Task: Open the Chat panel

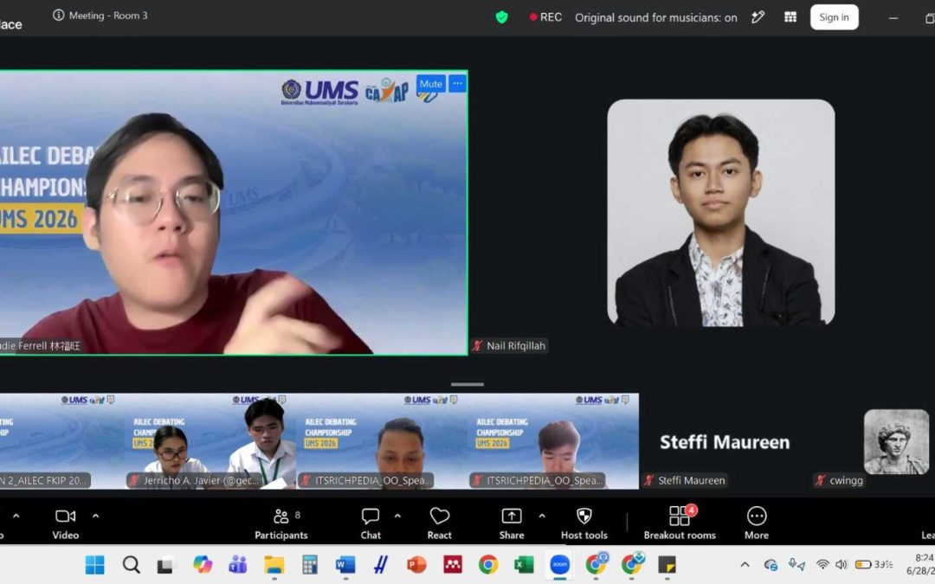Action: pos(371,523)
